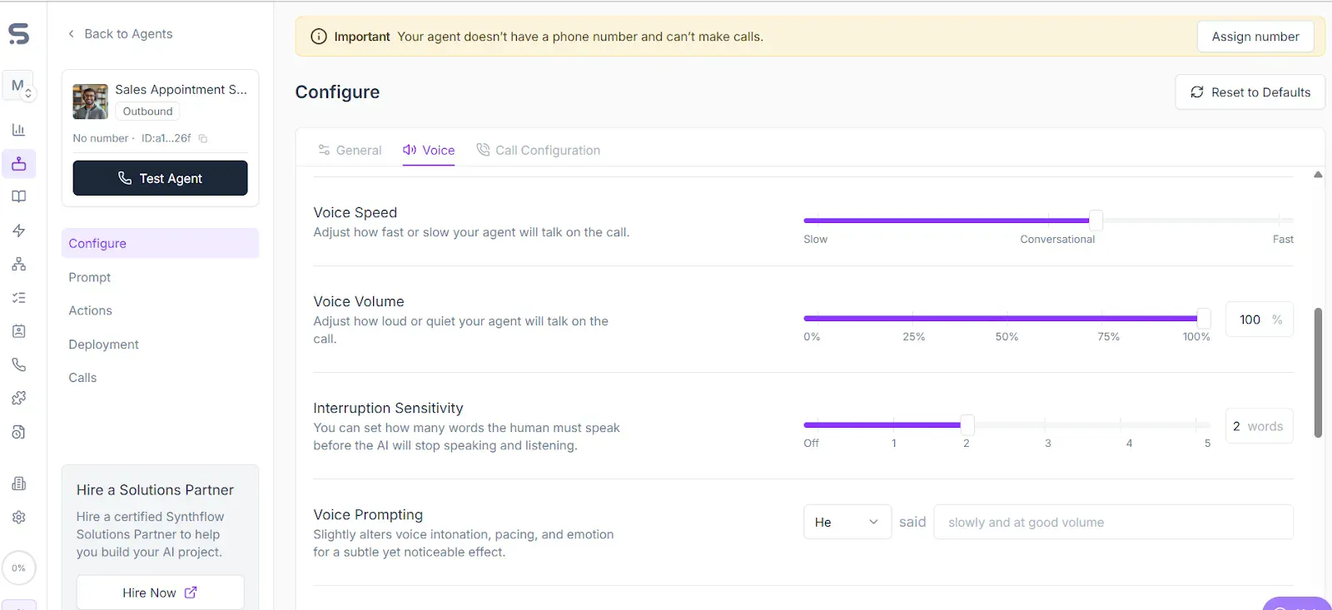Open the workflow hierarchy sidebar icon
This screenshot has height=610, width=1332.
click(x=18, y=264)
